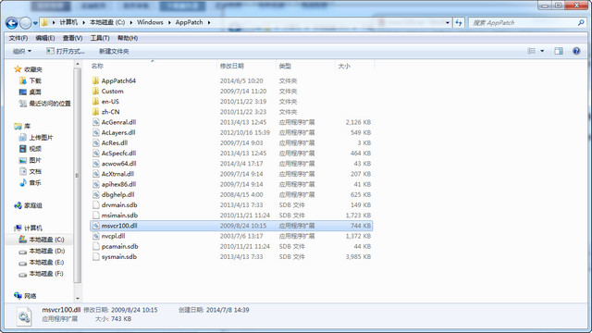Select 本地磁盘 (C:) in the address breadcrumb
Viewport: 592px width, 333px height.
[x=107, y=22]
